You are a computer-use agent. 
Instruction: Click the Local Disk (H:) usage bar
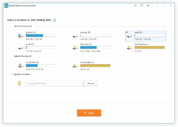pos(41,66)
